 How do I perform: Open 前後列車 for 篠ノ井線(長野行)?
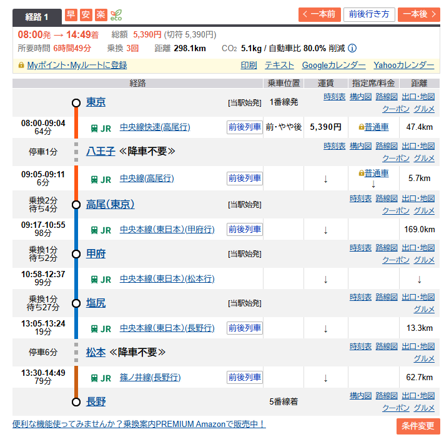(245, 377)
